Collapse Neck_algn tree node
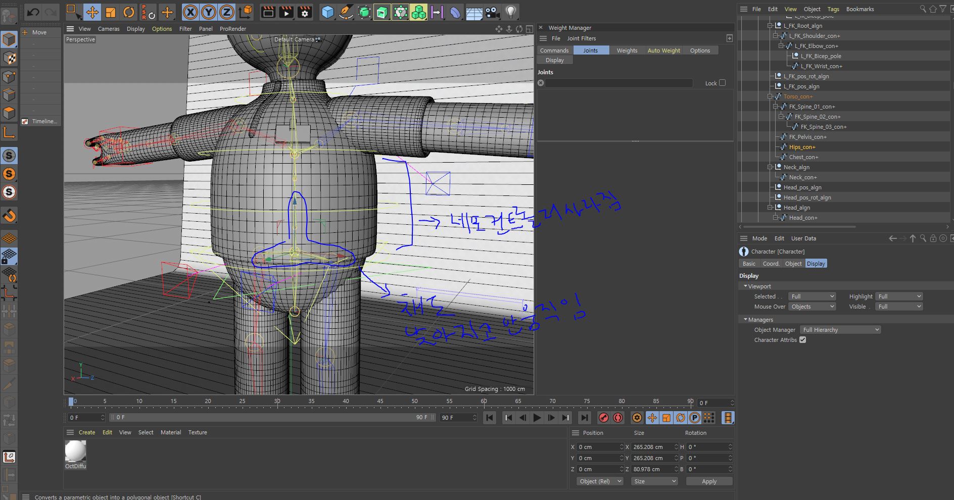 (770, 167)
